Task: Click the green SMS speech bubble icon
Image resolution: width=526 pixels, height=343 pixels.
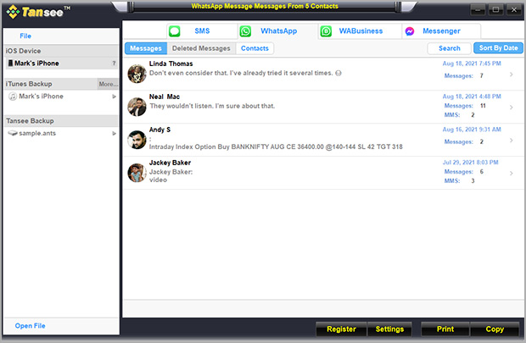Action: (175, 31)
